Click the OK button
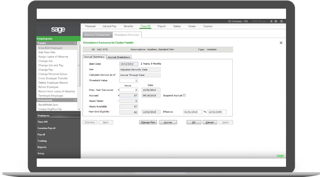 coord(194,122)
